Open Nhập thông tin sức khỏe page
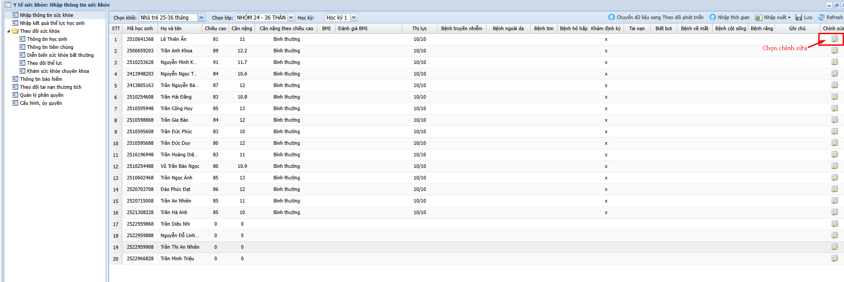Viewport: 844px width, 282px height. tap(47, 15)
